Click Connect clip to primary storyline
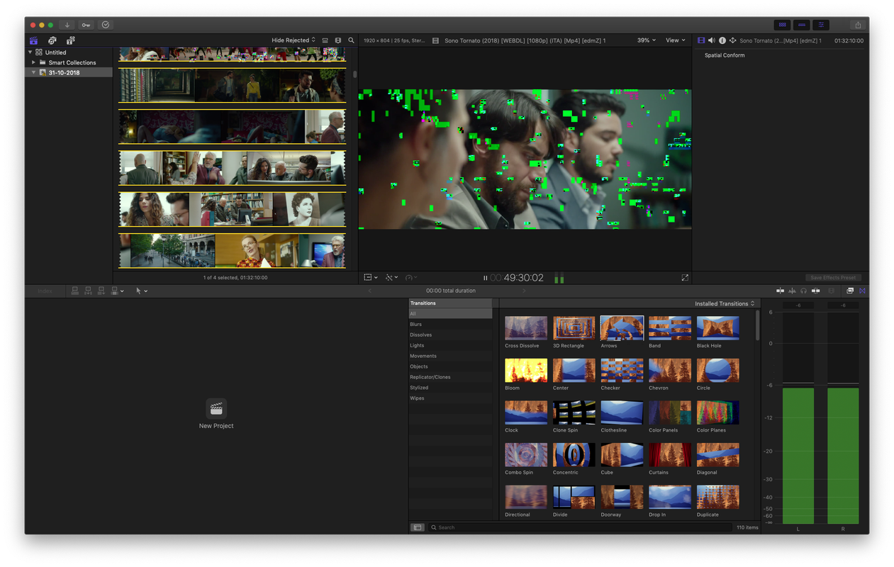Image resolution: width=894 pixels, height=567 pixels. 75,291
